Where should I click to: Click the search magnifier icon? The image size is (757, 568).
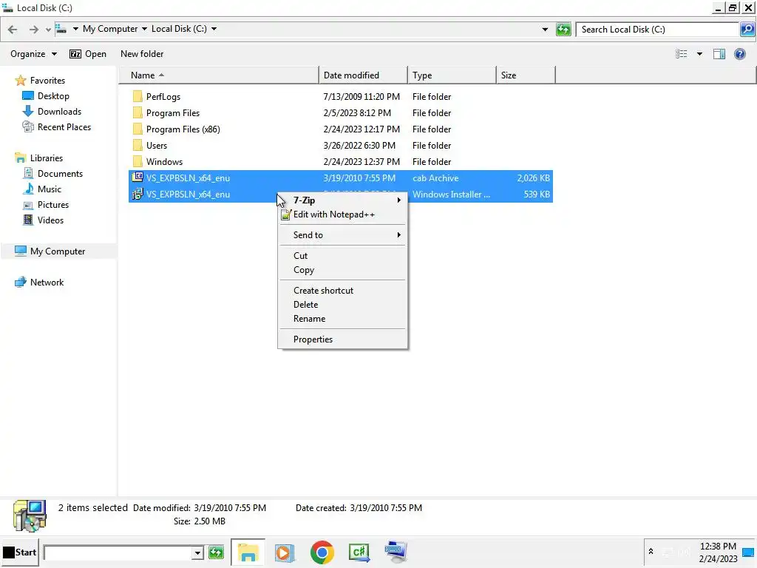pyautogui.click(x=747, y=30)
